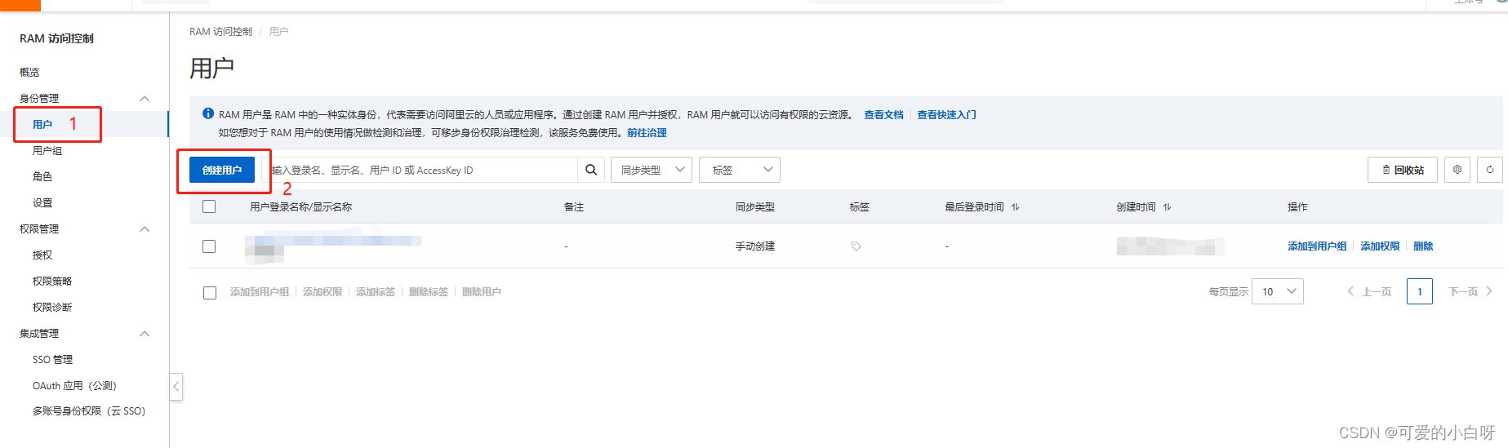Screen dimensions: 1508x448
Task: Collapse the 集成管理 sidebar section
Action: [x=145, y=333]
